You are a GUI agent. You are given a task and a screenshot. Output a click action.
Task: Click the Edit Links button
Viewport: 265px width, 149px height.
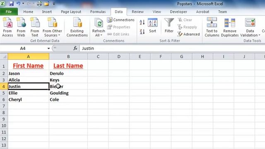[118, 34]
